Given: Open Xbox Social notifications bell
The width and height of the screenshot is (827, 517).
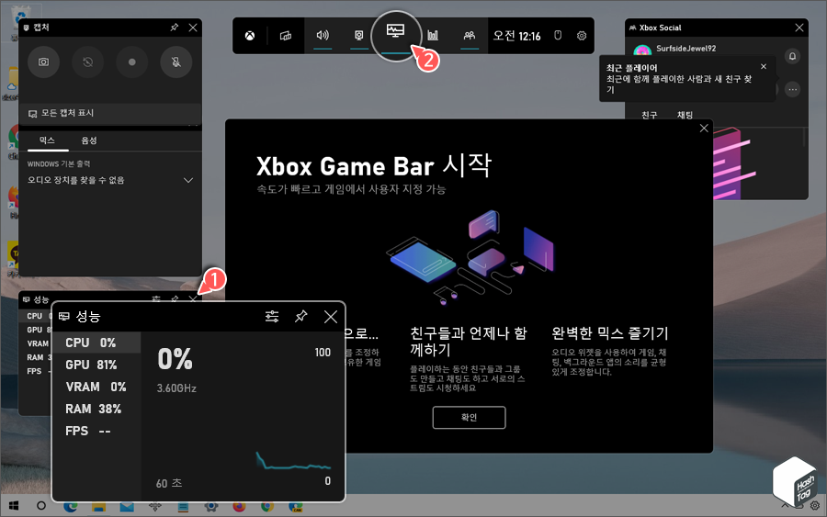Looking at the screenshot, I should point(792,56).
